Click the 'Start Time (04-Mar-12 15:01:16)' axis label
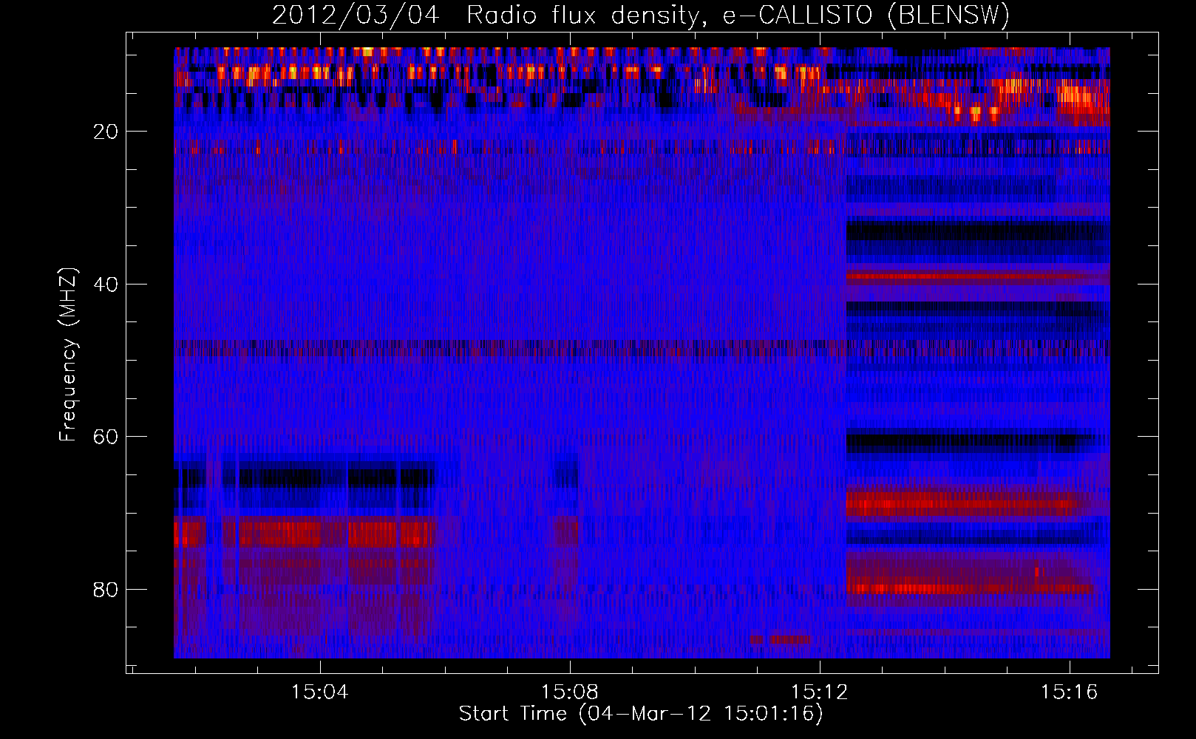The image size is (1196, 739). point(641,714)
